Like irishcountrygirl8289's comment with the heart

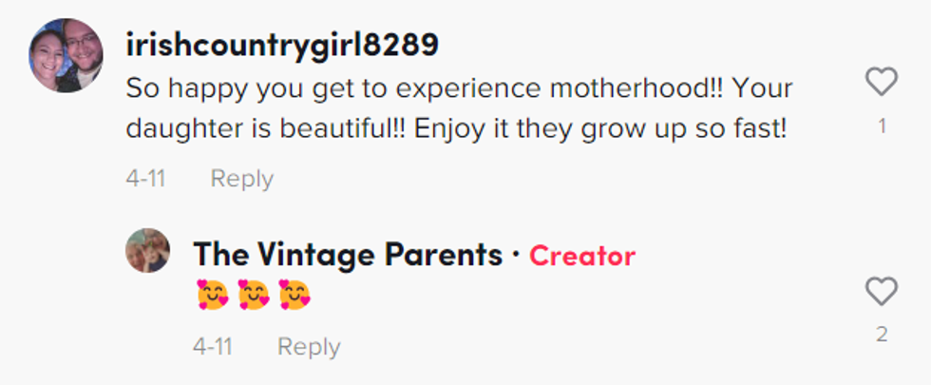(x=882, y=83)
